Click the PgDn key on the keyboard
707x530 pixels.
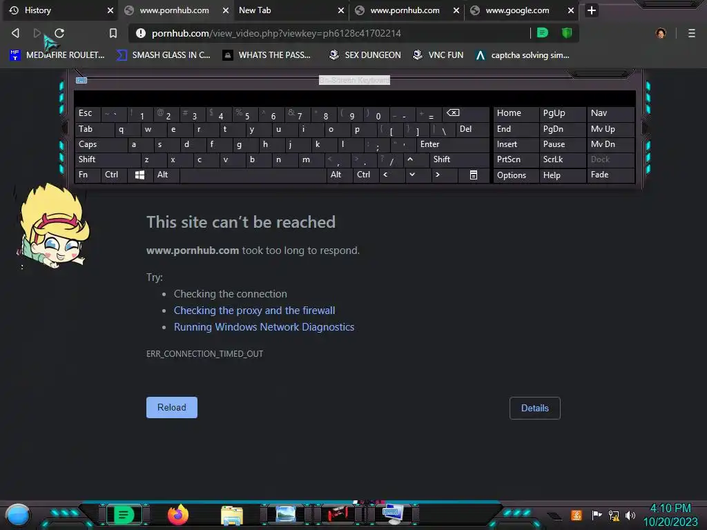(563, 129)
